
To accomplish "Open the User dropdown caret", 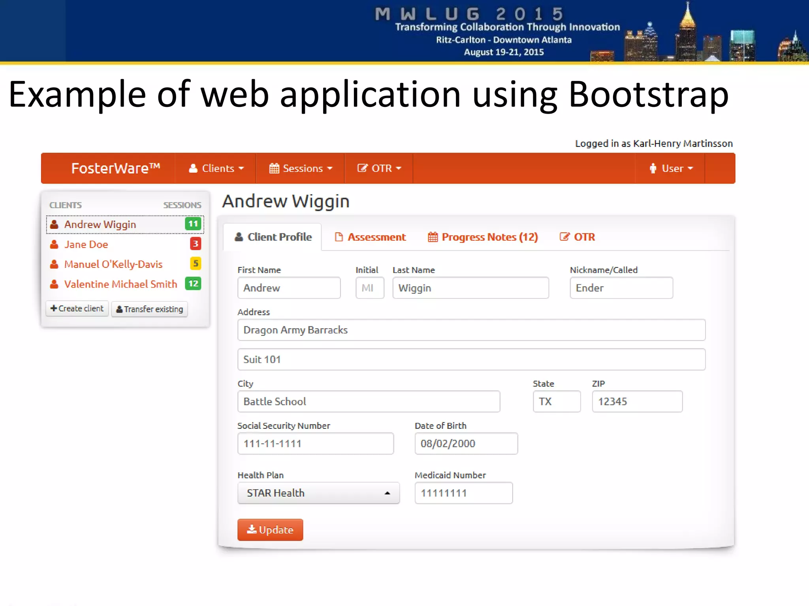I will click(690, 168).
